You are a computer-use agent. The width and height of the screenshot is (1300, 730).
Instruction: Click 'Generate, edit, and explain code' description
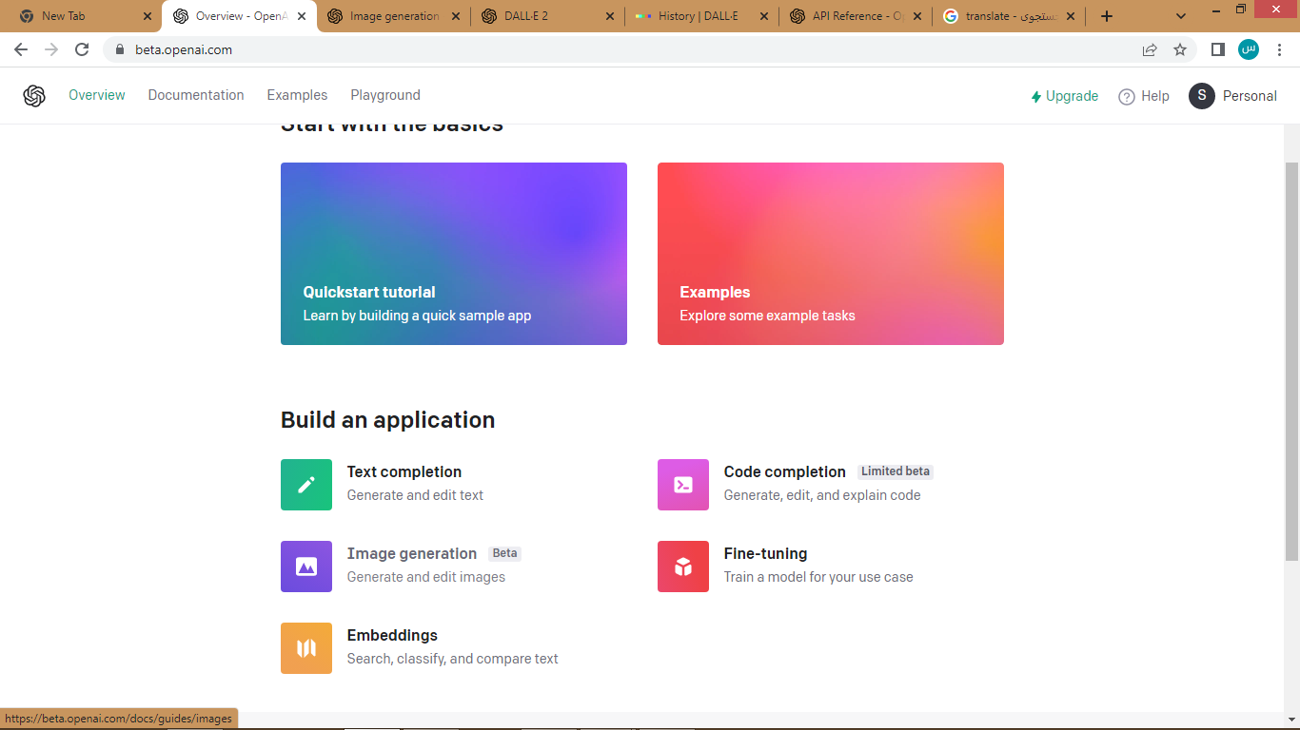pyautogui.click(x=822, y=495)
